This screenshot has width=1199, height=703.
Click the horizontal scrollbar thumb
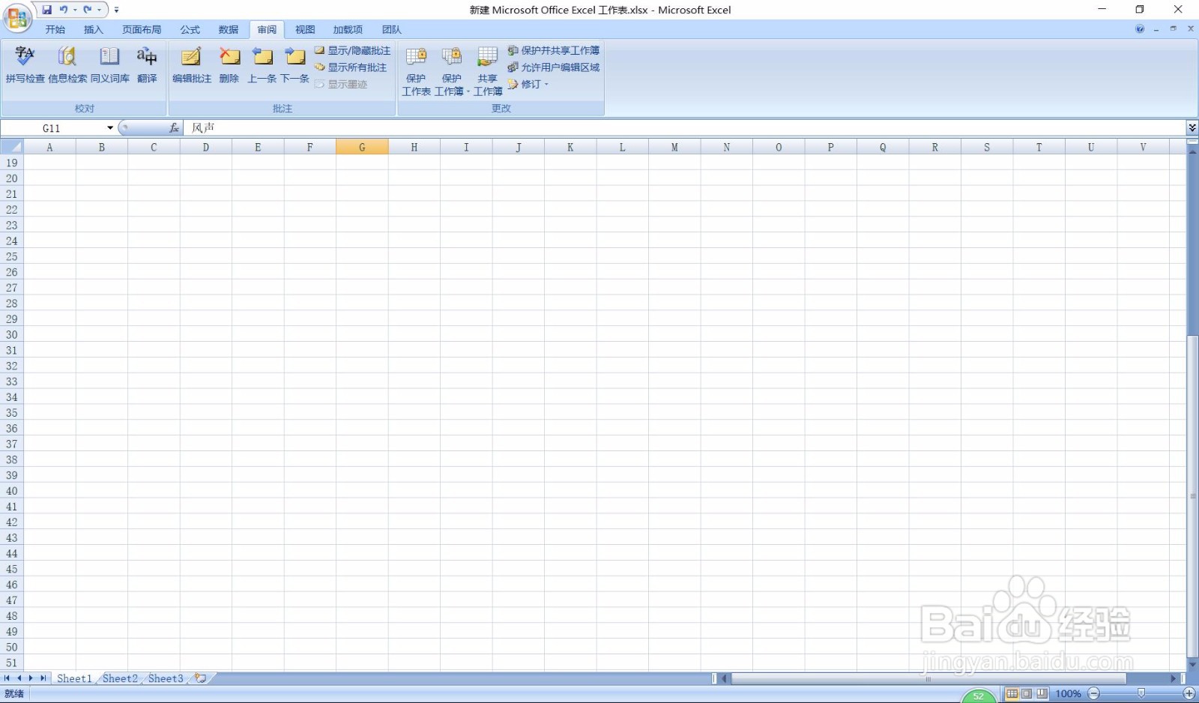928,678
